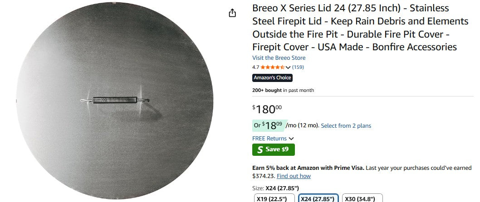Viewport: 480px width, 202px height.
Task: Click the orange star rating icons
Action: click(272, 67)
